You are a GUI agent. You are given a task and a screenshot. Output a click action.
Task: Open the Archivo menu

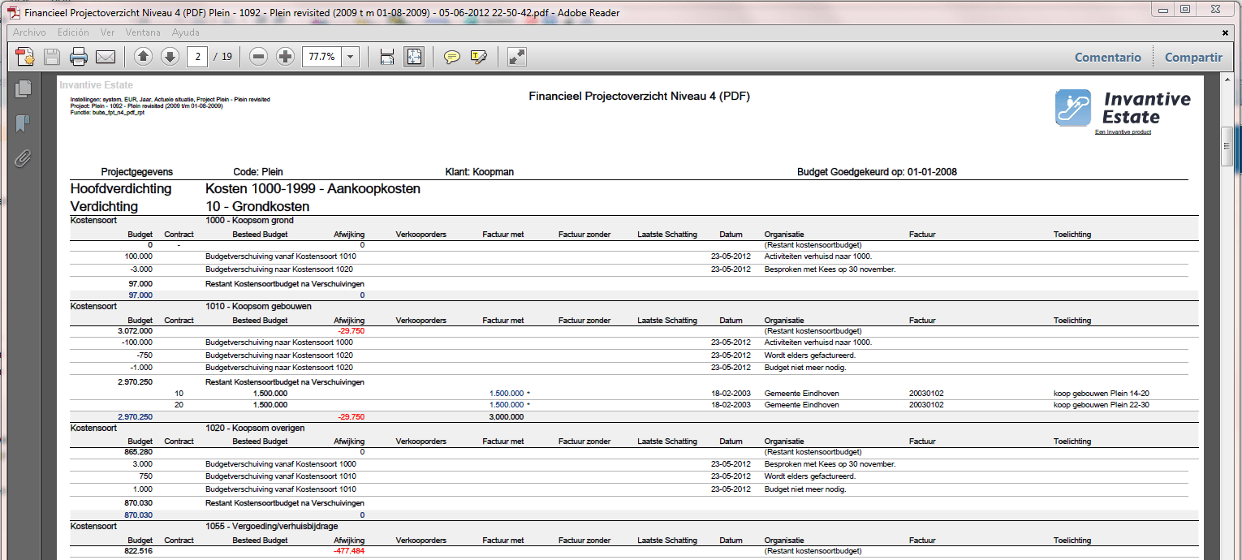coord(29,32)
